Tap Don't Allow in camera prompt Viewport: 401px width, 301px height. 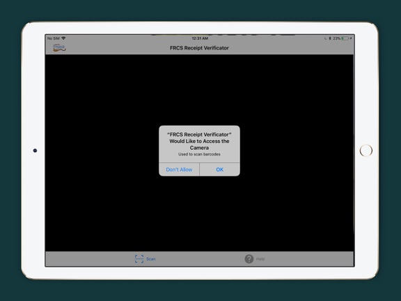coord(179,169)
